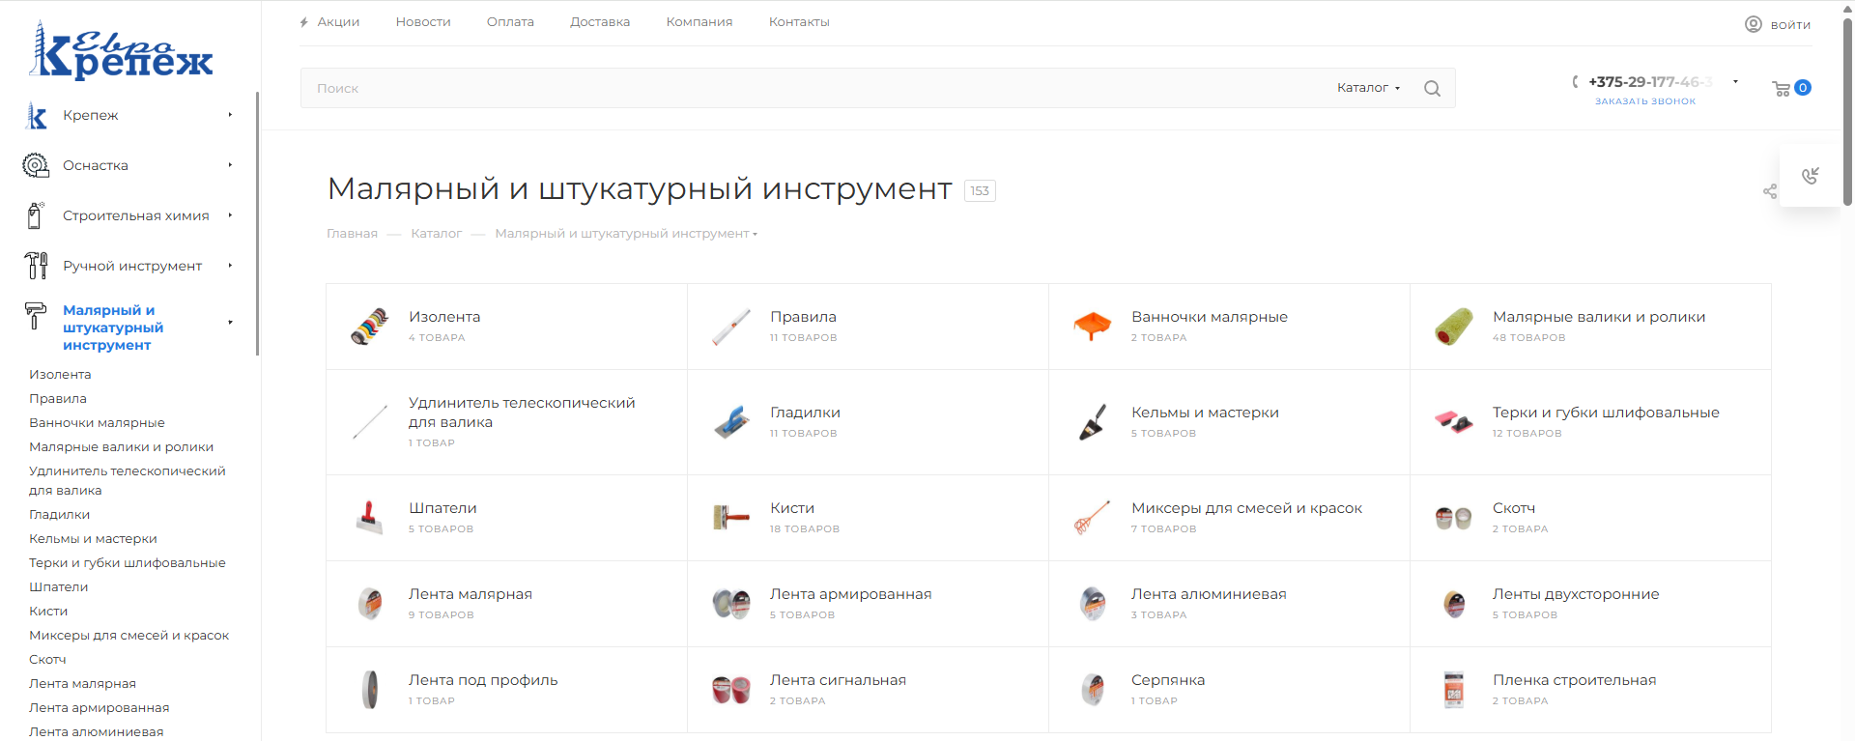Expand the Крепеж submenu arrow
Screen dimensions: 1855x741
point(230,115)
